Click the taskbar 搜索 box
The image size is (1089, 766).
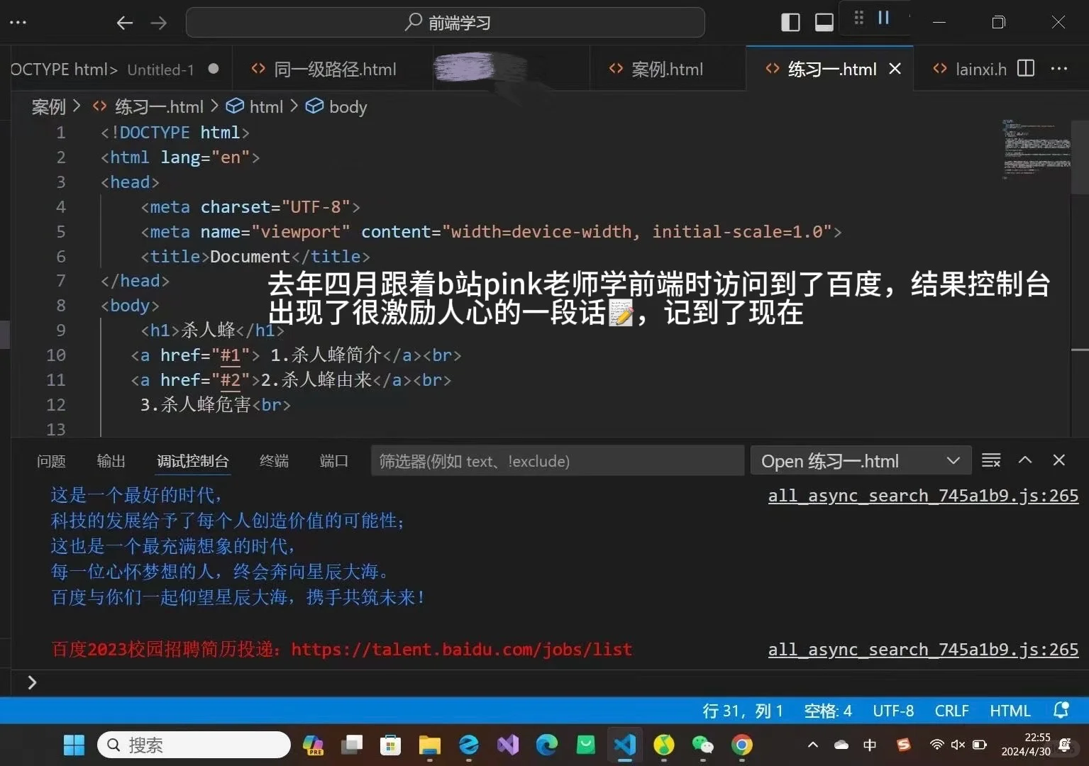coord(194,745)
